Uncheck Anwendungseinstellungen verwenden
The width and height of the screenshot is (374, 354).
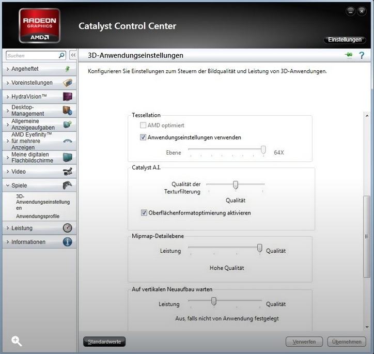pos(143,137)
